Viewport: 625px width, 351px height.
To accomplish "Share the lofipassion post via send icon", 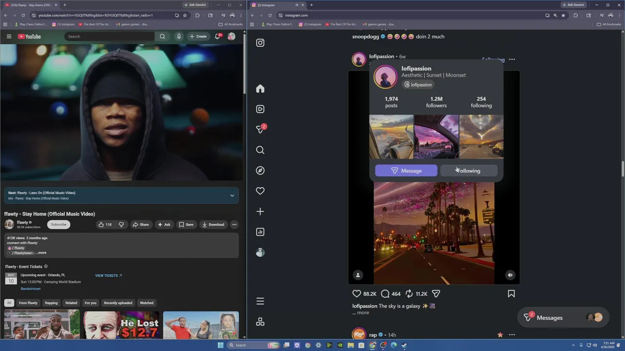I will (x=436, y=294).
